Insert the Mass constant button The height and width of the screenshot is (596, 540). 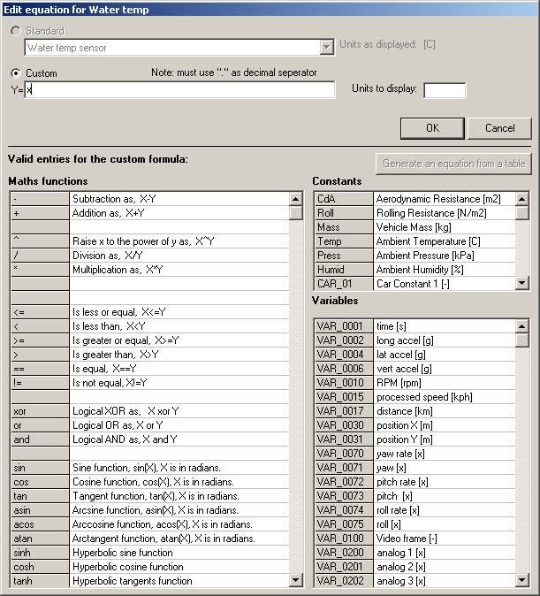point(343,227)
